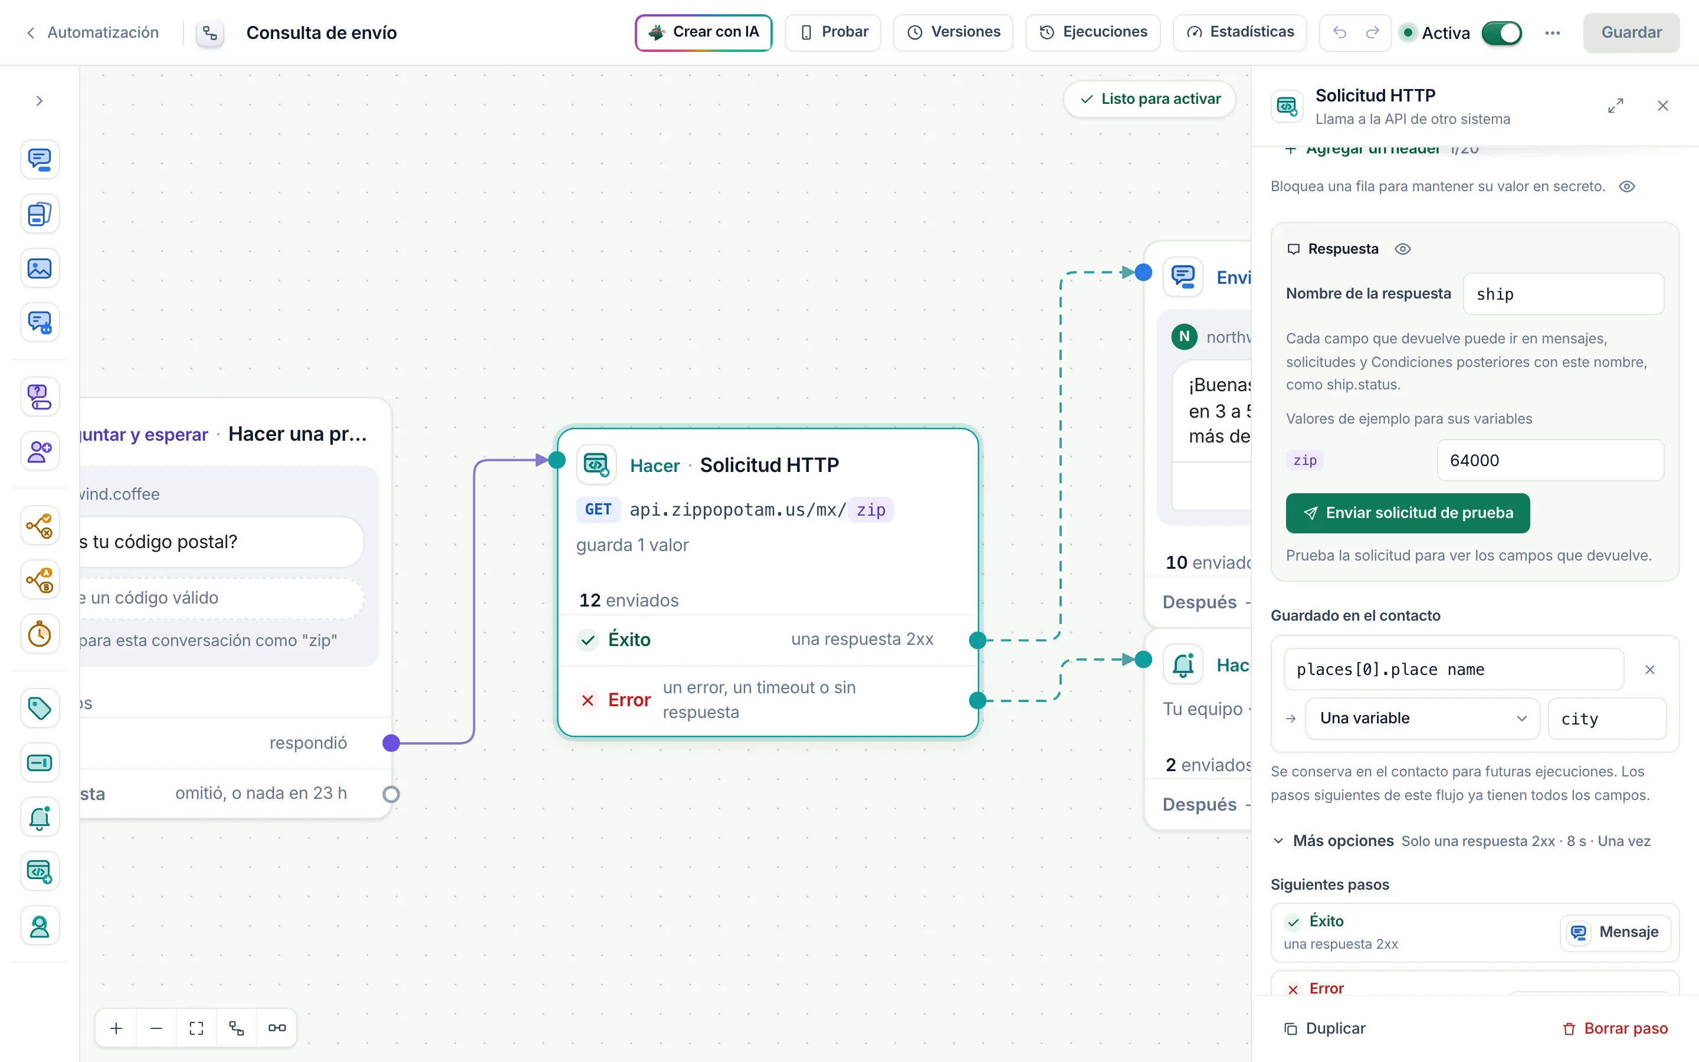Select the image block icon in sidebar
1699x1062 pixels.
coord(40,268)
